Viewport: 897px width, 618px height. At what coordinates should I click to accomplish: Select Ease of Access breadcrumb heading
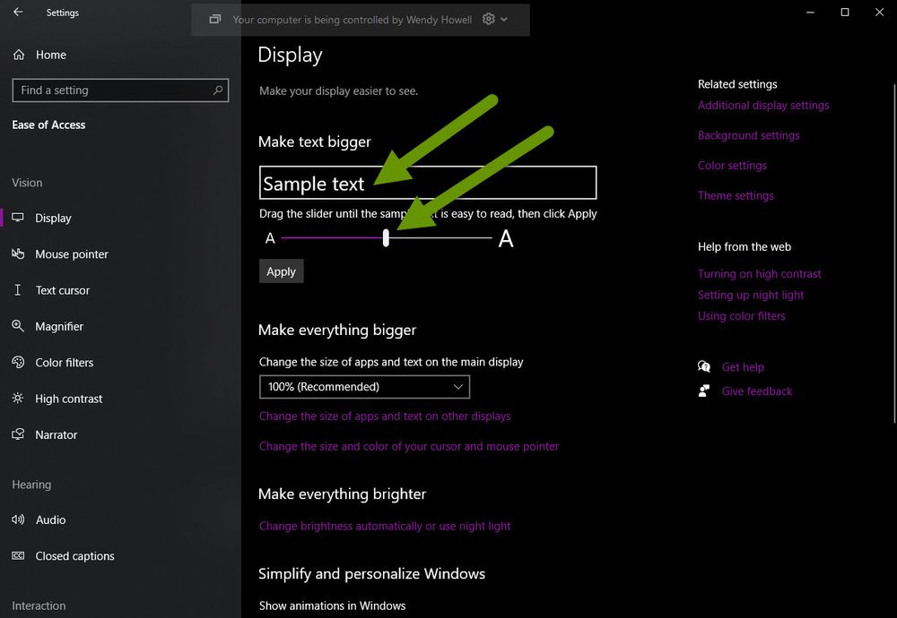pyautogui.click(x=48, y=124)
